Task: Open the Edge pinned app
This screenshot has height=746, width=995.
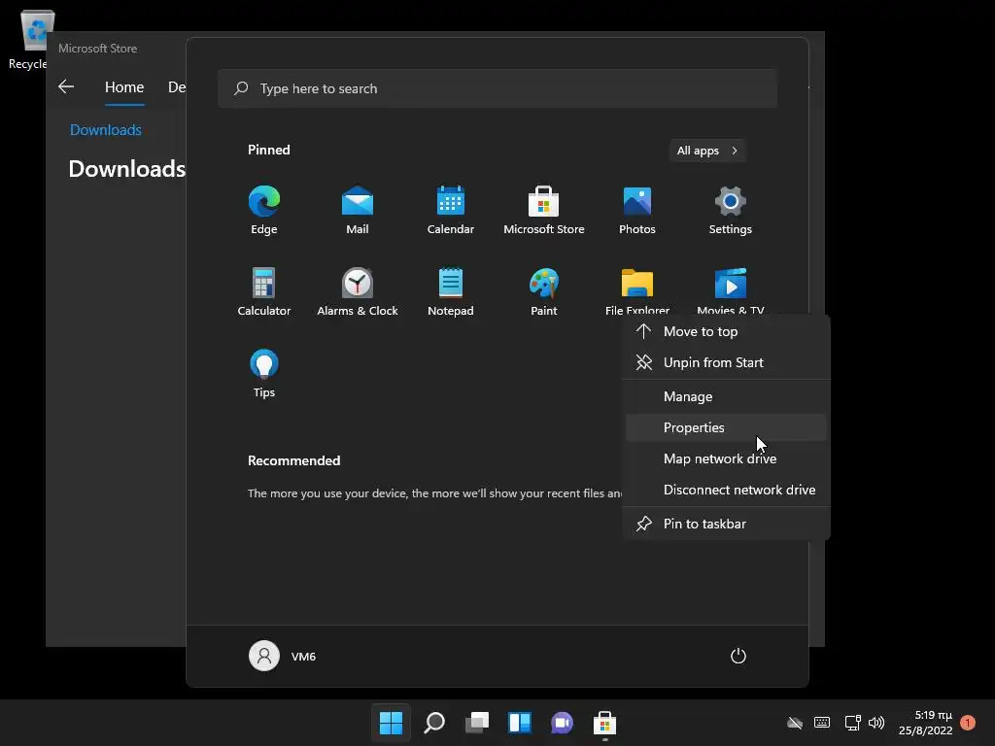Action: click(x=264, y=210)
